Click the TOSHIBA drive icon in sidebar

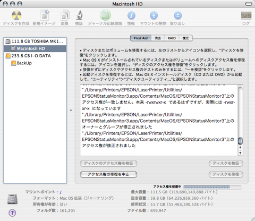[x=8, y=41]
